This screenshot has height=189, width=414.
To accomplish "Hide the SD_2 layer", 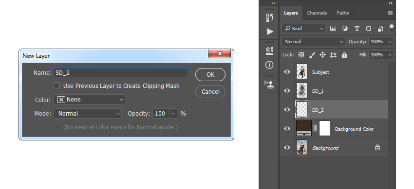I will click(287, 109).
